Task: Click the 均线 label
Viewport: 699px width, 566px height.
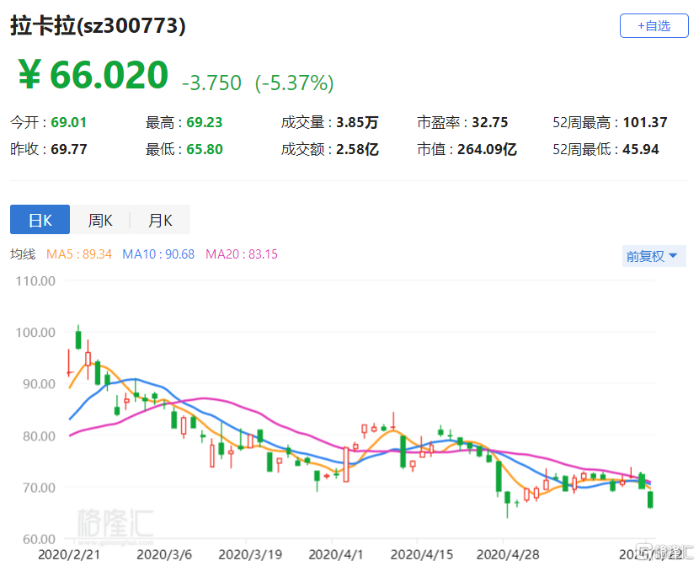Action: (x=23, y=254)
